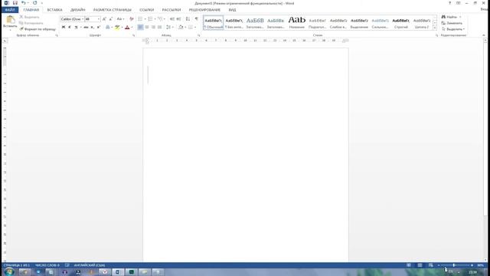Increase paragraph indent
This screenshot has width=490, height=276.
point(178,19)
